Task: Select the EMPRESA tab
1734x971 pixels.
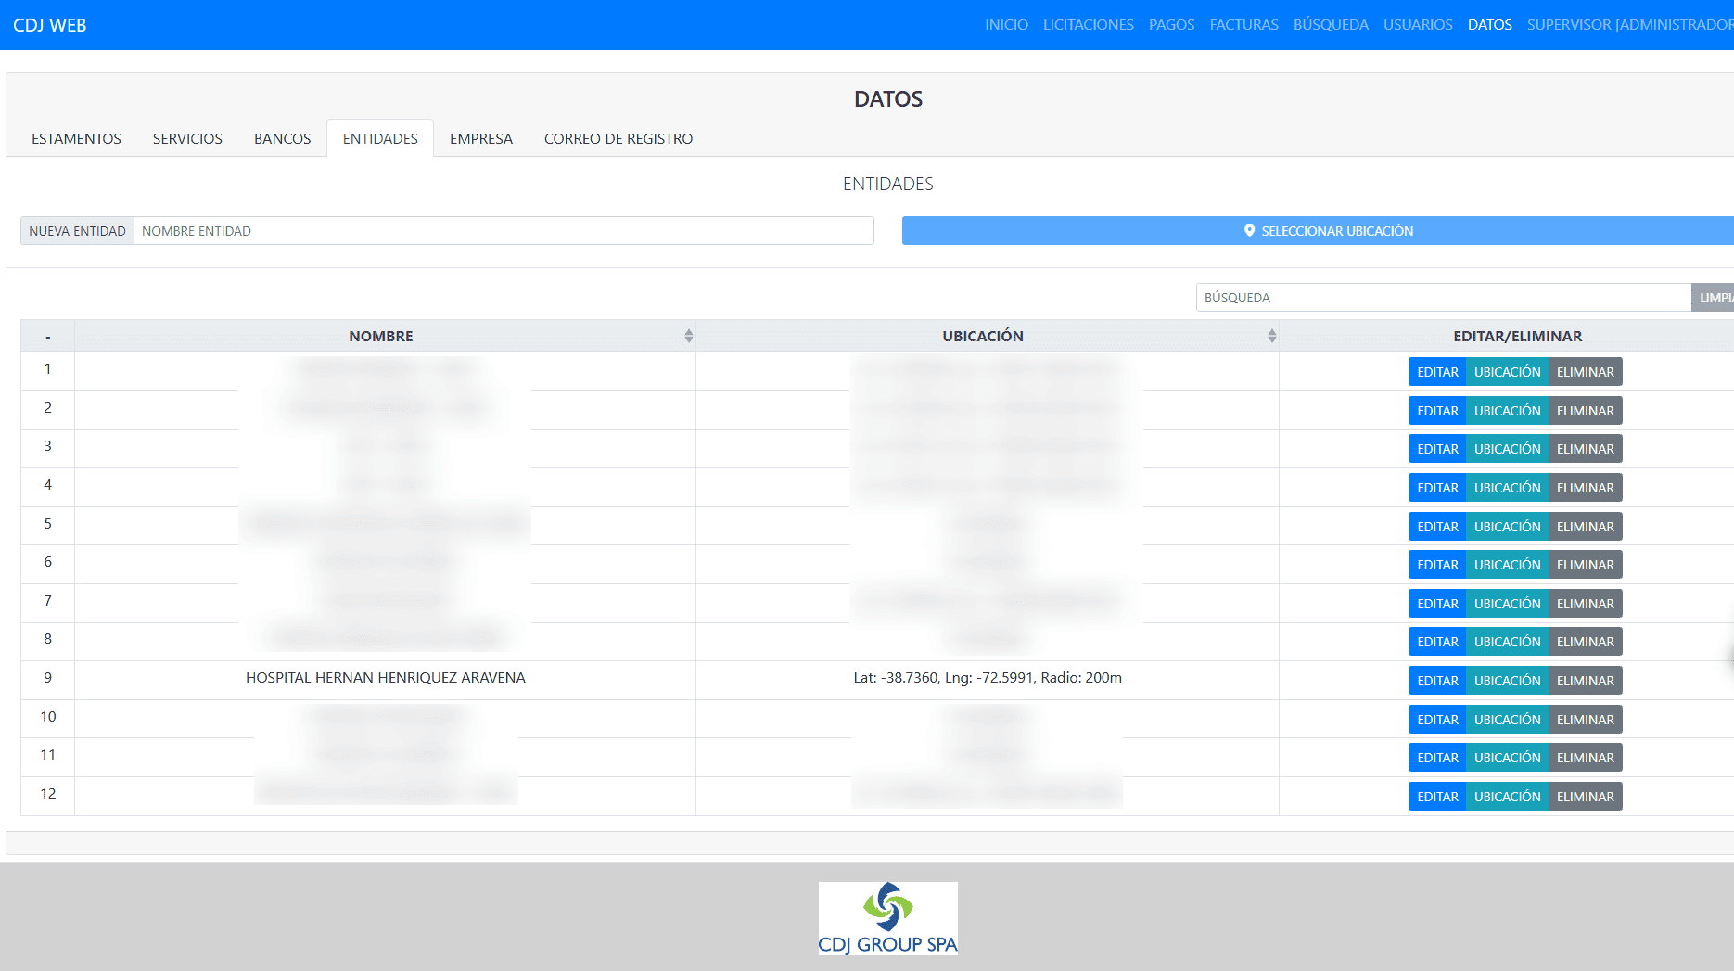Action: 480,138
